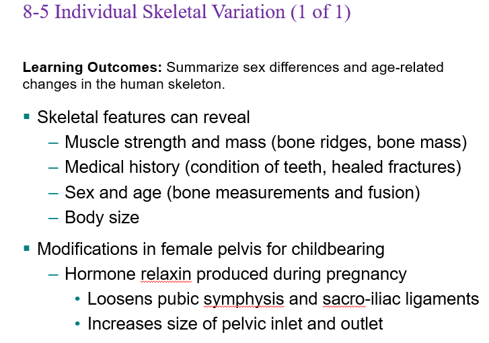This screenshot has height=343, width=489.
Task: Click 'Increases size of pelvic inlet and outlet'
Action: [x=235, y=323]
